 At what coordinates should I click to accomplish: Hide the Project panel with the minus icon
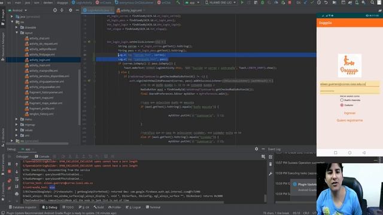77,10
